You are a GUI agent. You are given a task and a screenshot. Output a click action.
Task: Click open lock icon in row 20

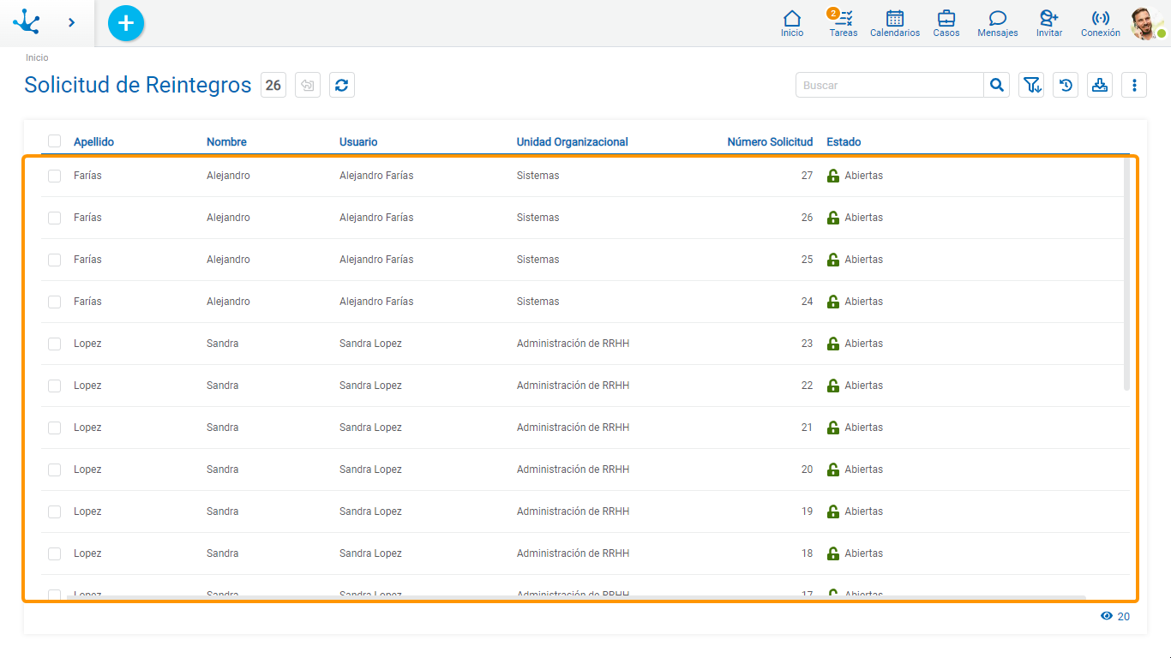832,470
